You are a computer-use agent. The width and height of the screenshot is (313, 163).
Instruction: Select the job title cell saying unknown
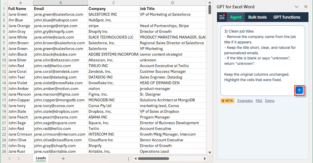pyautogui.click(x=172, y=60)
